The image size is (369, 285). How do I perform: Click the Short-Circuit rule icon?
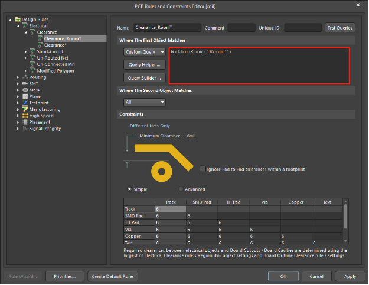(32, 51)
